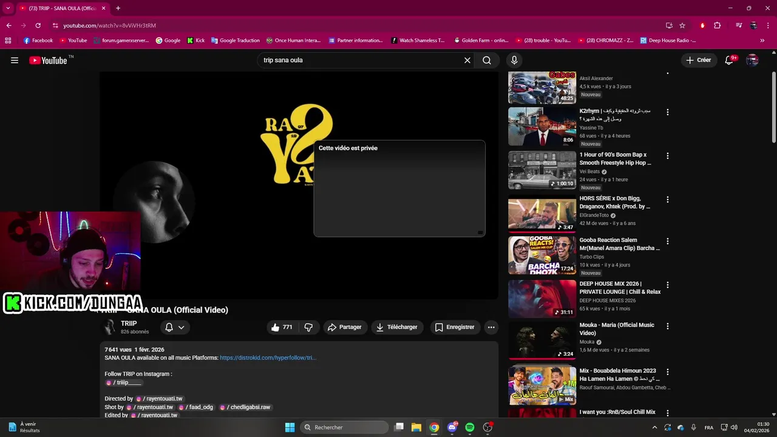Show hidden system tray icons
The height and width of the screenshot is (437, 777).
tap(654, 427)
